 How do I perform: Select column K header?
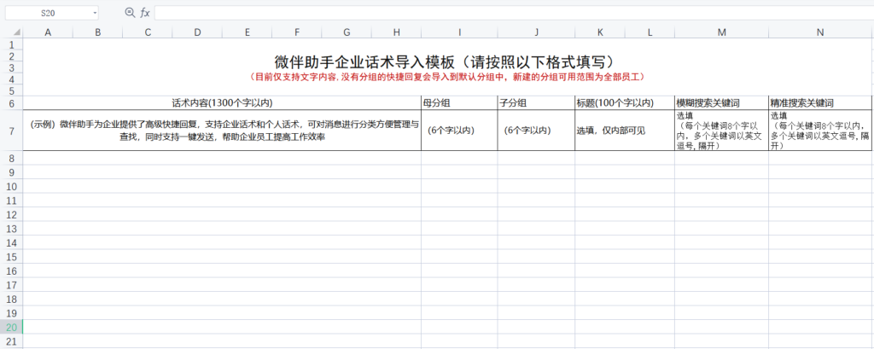click(600, 32)
